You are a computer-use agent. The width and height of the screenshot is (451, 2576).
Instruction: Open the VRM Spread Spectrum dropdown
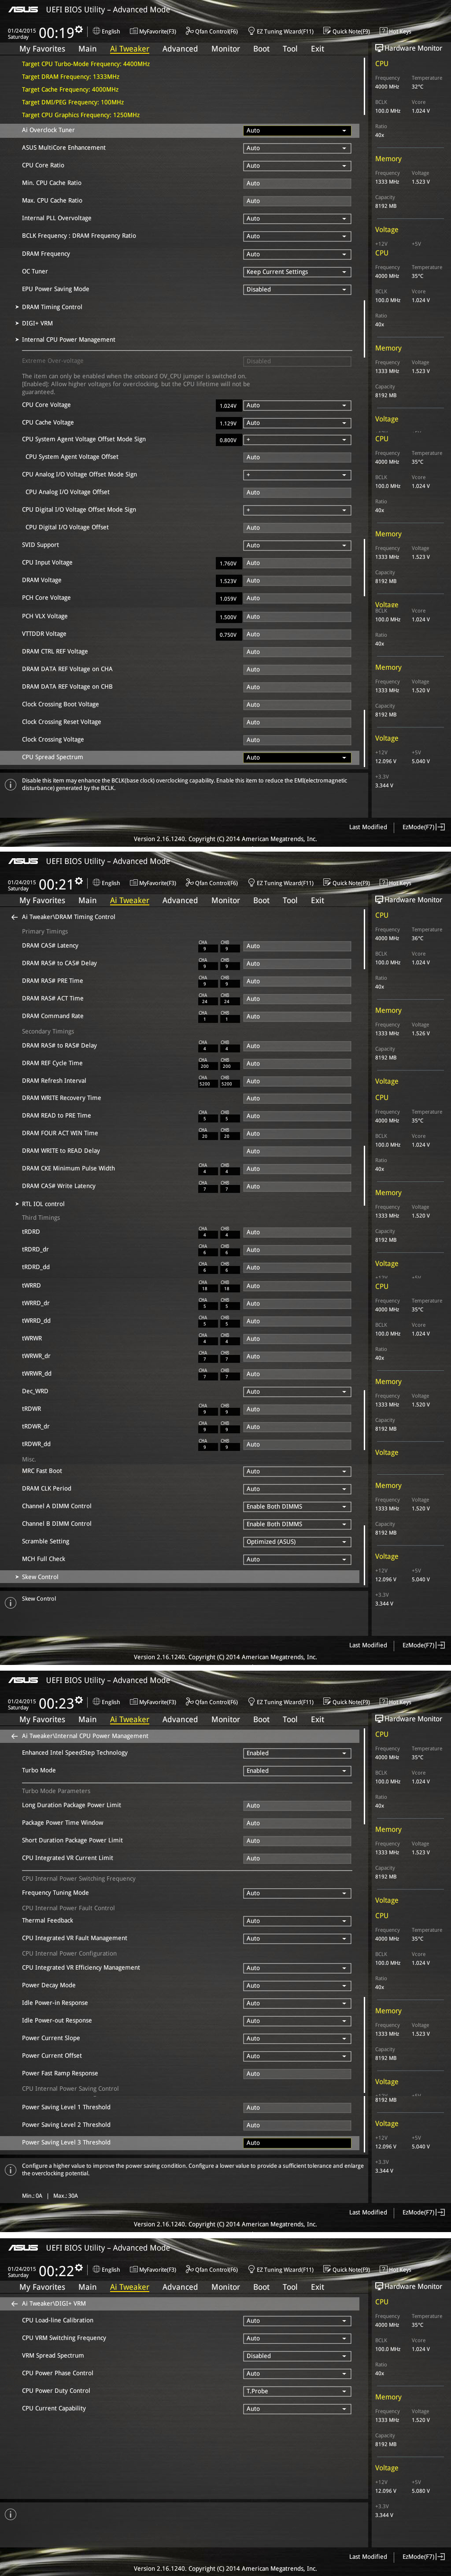[297, 2356]
